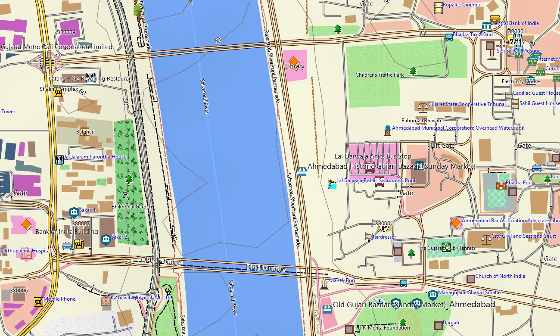Select the Central Bank of India bank icon
Screen dimensions: 560x336
coord(487,26)
